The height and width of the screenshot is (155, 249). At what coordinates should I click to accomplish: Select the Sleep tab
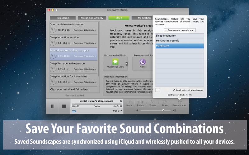(x=119, y=18)
